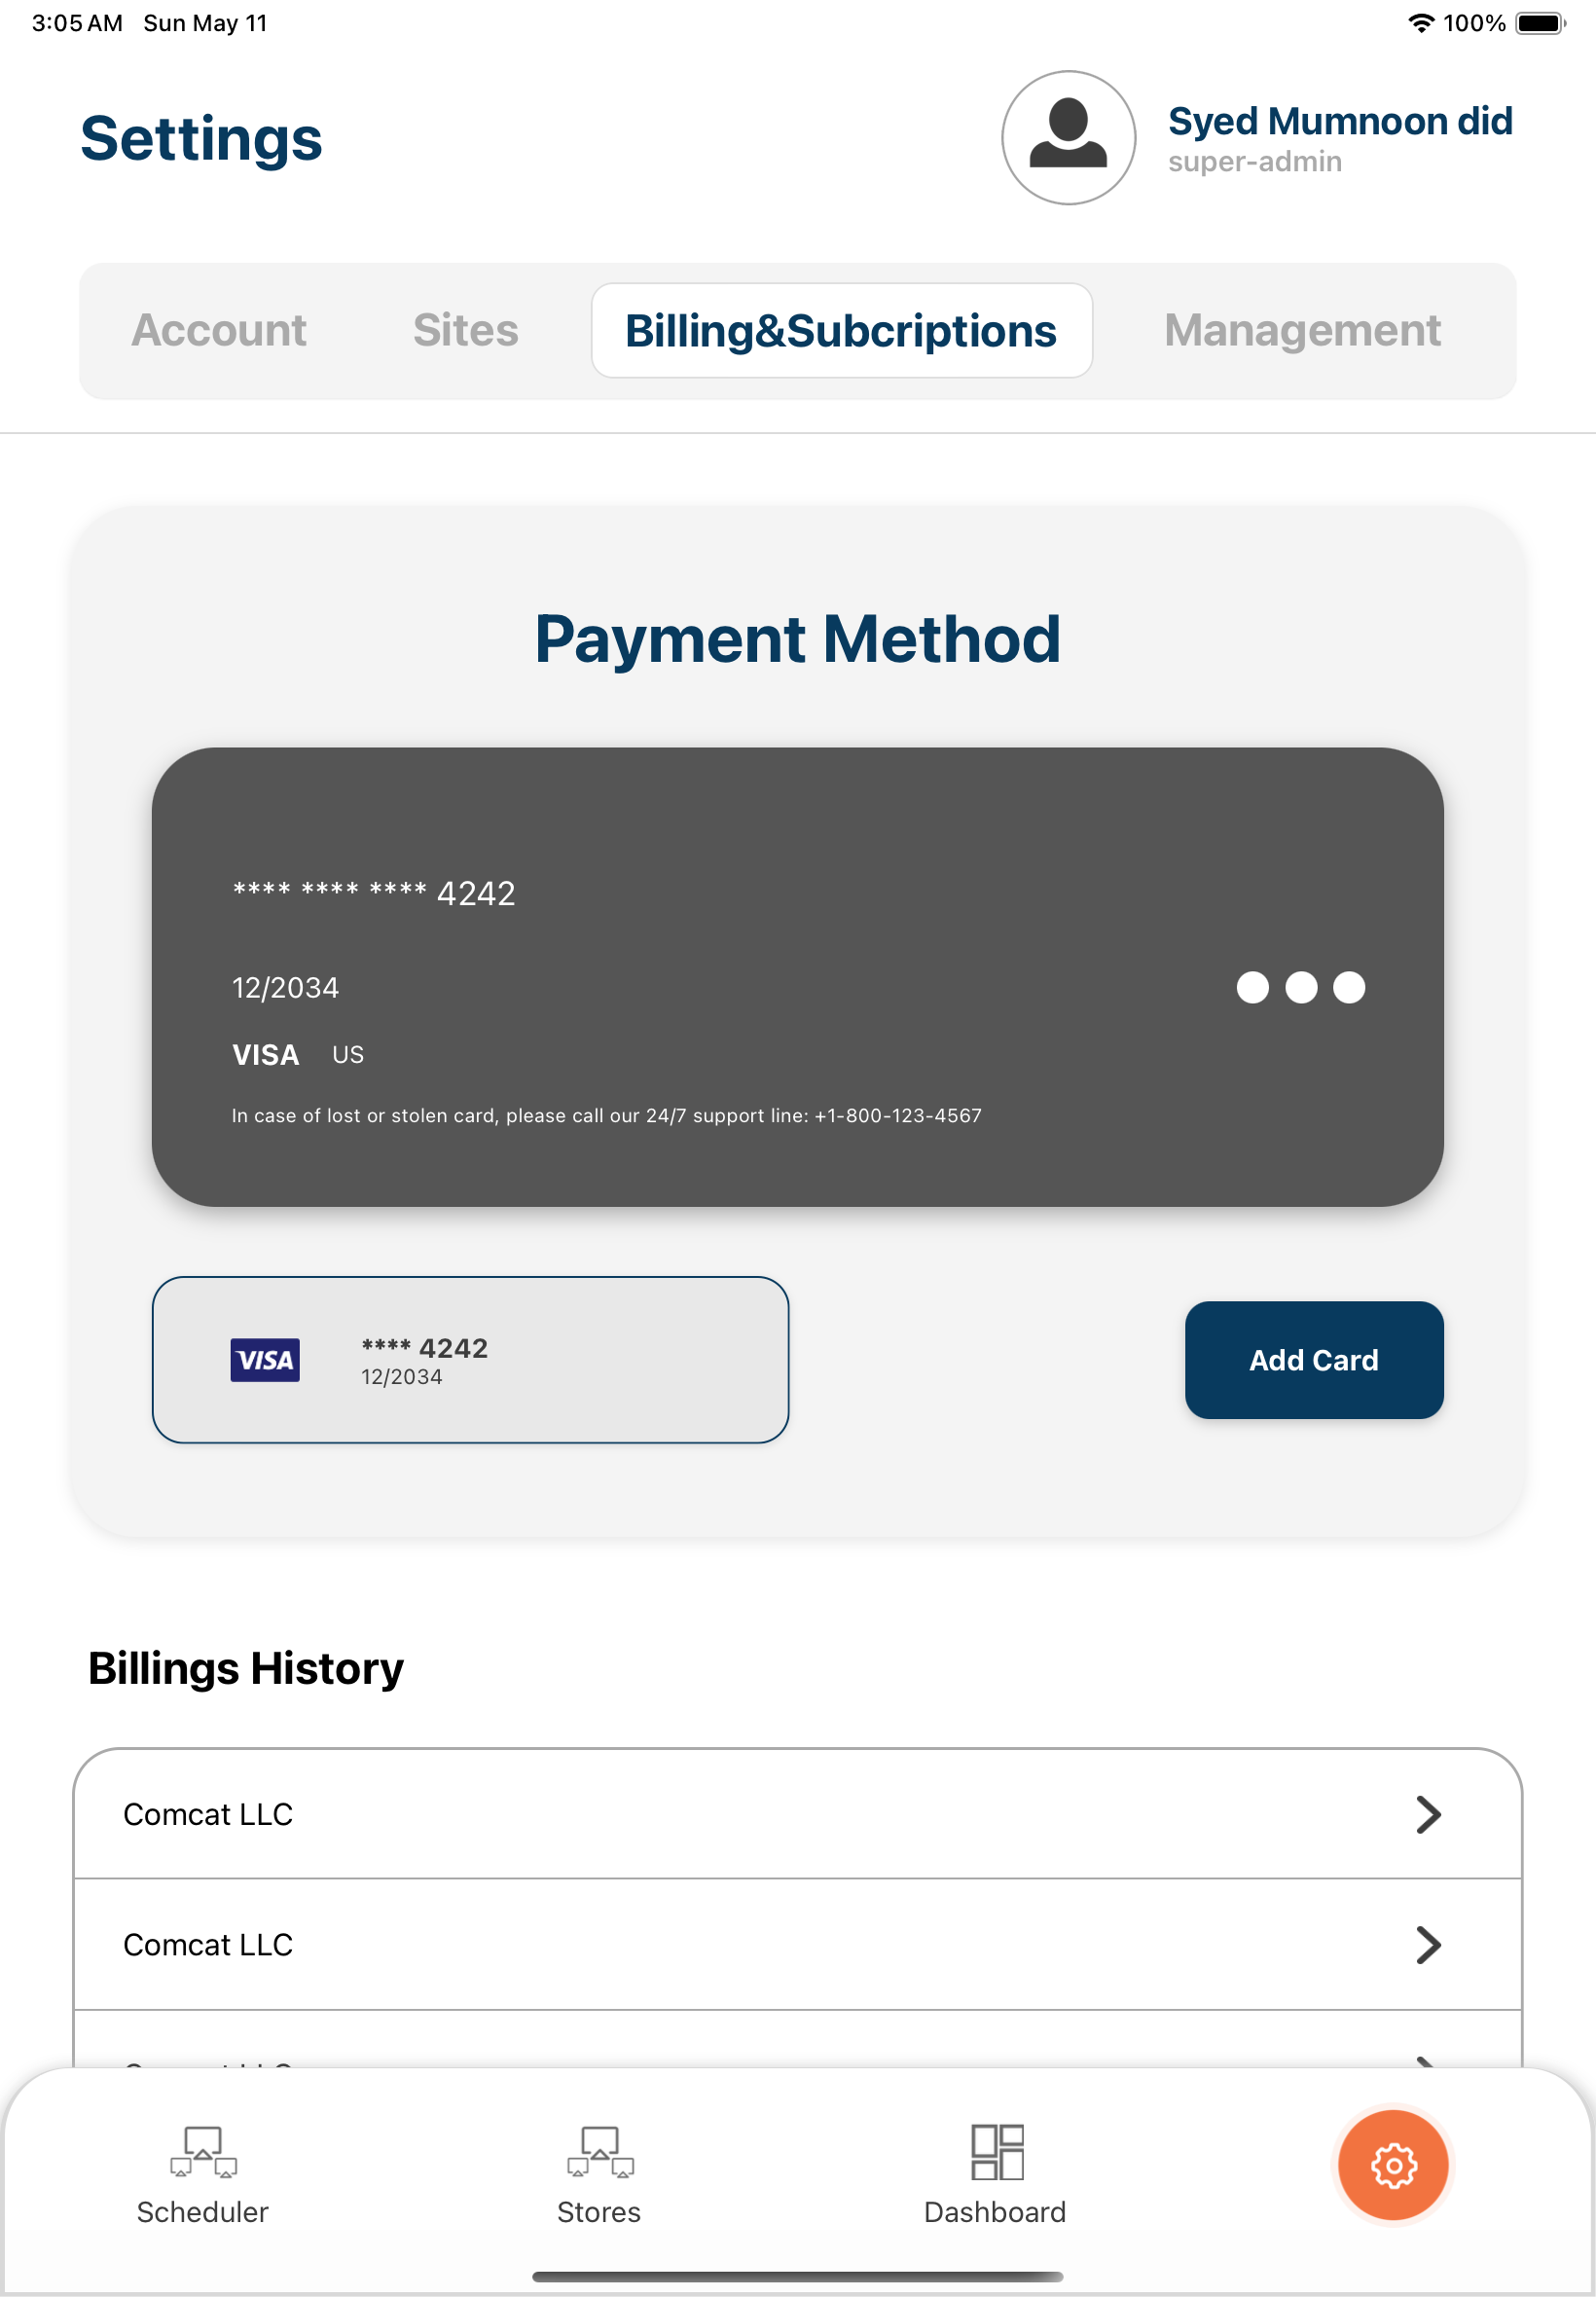1596x2297 pixels.
Task: Open the Stores icon in bottom bar
Action: [x=599, y=2152]
